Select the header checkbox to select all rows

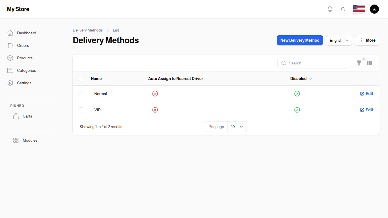[81, 79]
